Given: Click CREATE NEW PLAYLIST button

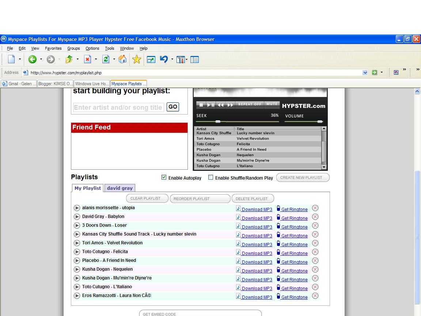Looking at the screenshot, I should pos(303,178).
